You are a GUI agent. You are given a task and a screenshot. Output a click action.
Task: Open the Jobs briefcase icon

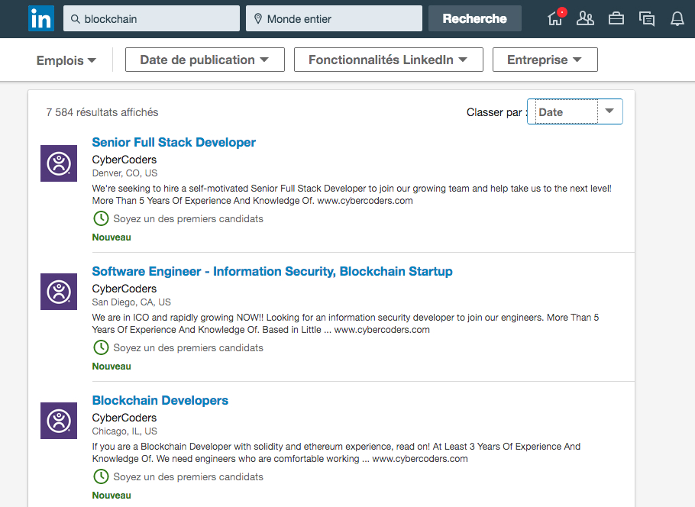coord(616,18)
